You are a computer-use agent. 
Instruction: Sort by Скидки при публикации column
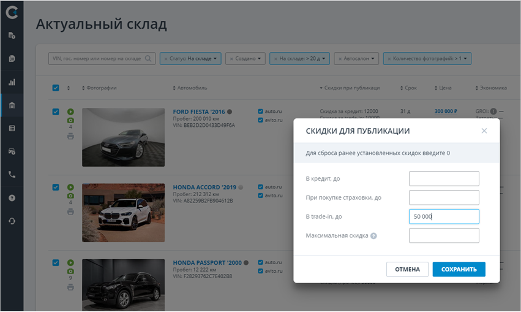(x=350, y=88)
